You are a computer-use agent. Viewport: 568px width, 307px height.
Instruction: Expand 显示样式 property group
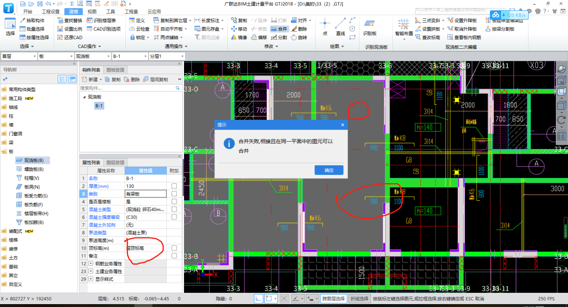91,279
